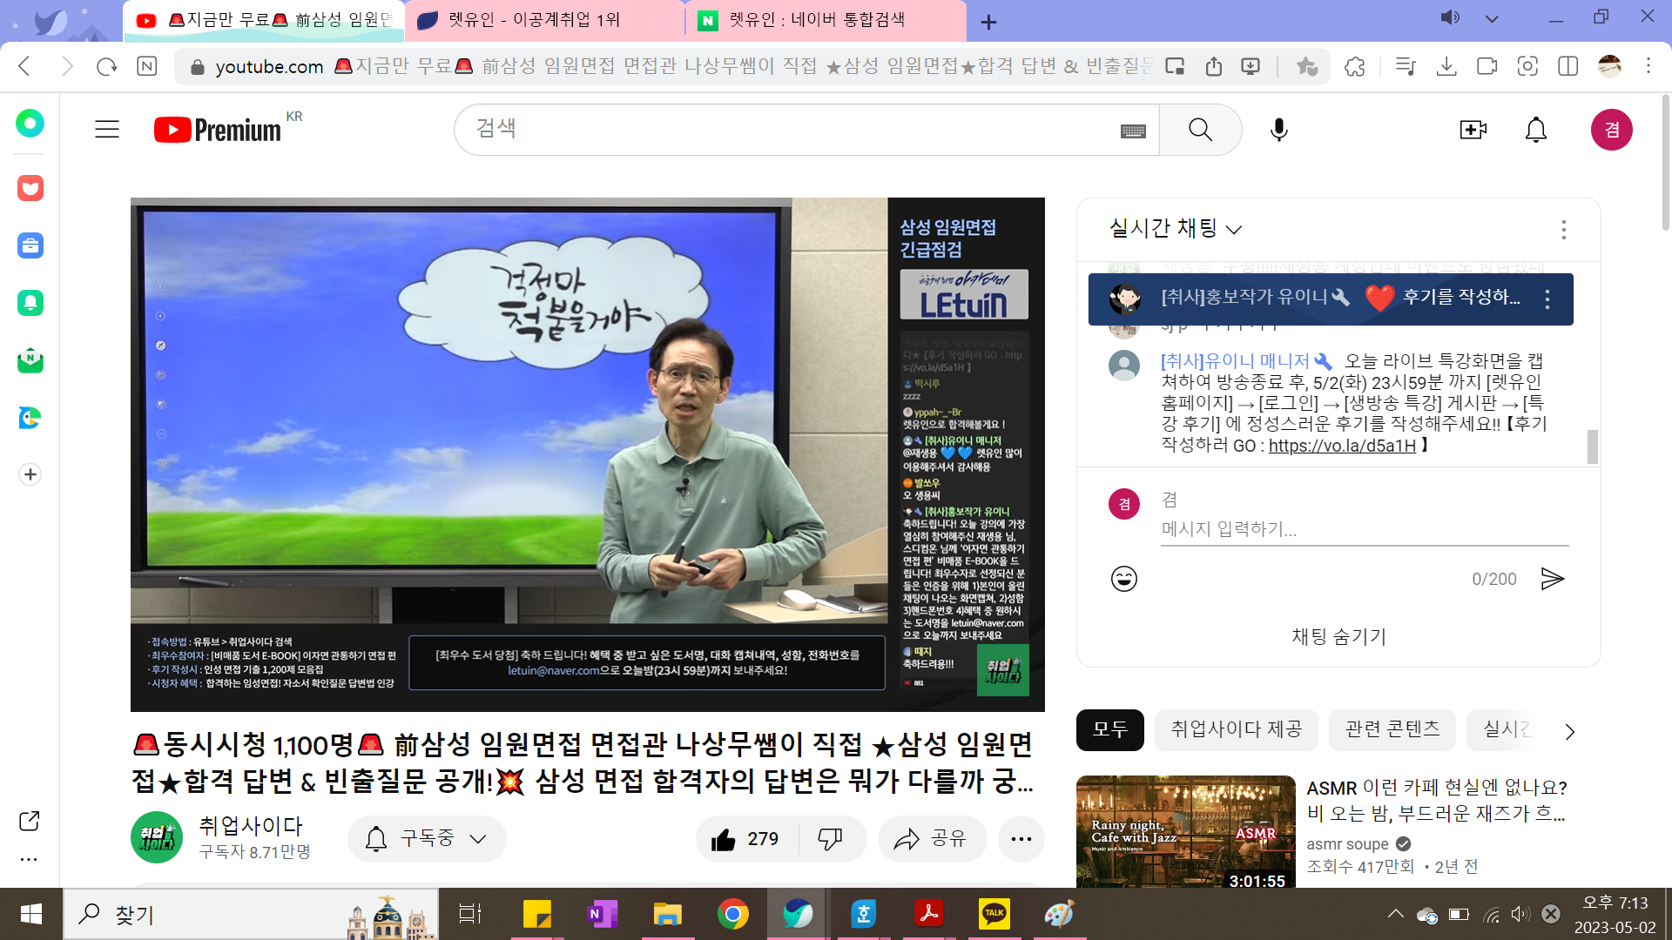
Task: Go to YouTube Premium home logo
Action: [x=218, y=130]
